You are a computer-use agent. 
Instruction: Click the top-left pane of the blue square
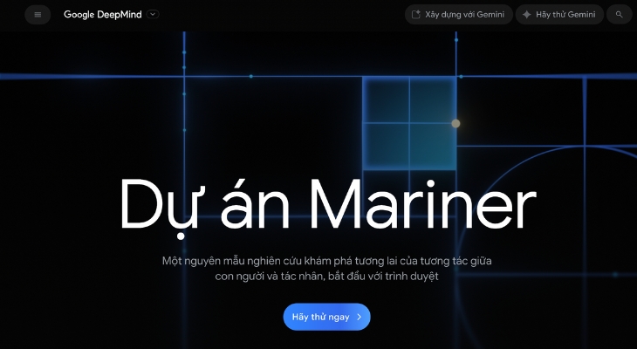386,99
